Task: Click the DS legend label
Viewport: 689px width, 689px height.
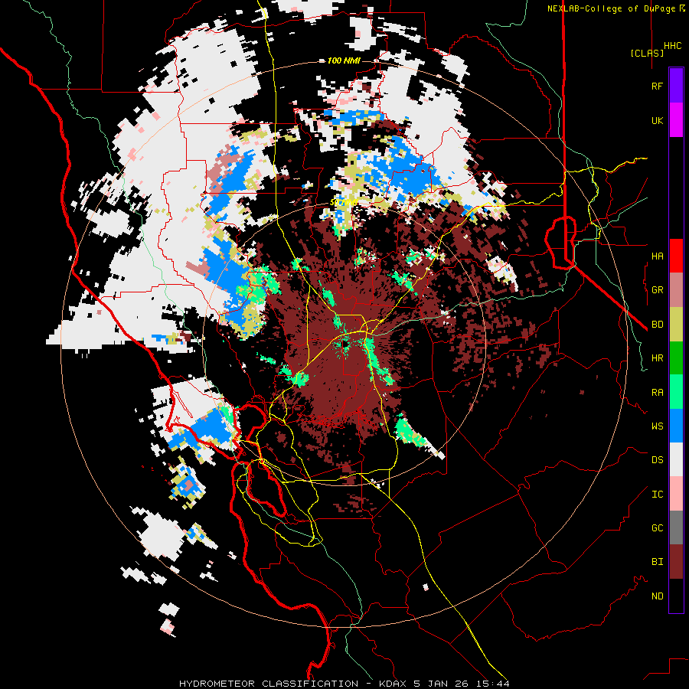Action: [x=657, y=459]
